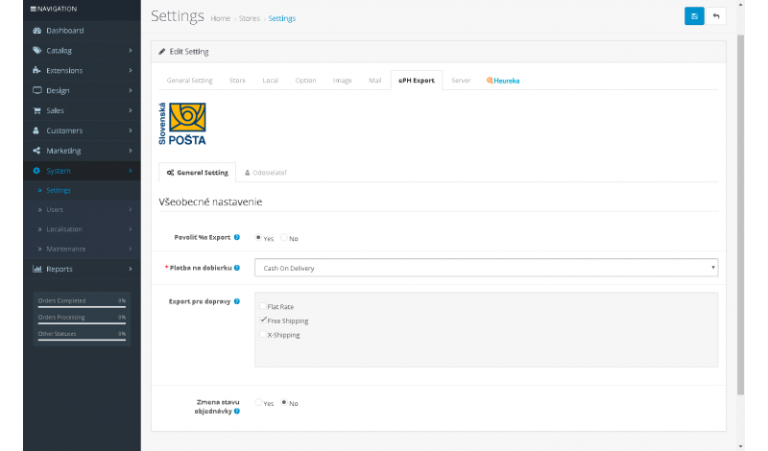Switch to the top General Setting tab
Screen dimensions: 768x451
click(x=189, y=81)
